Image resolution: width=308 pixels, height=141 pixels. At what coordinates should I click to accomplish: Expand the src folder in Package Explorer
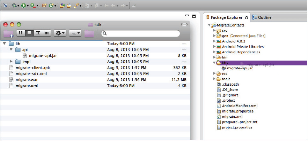214,31
